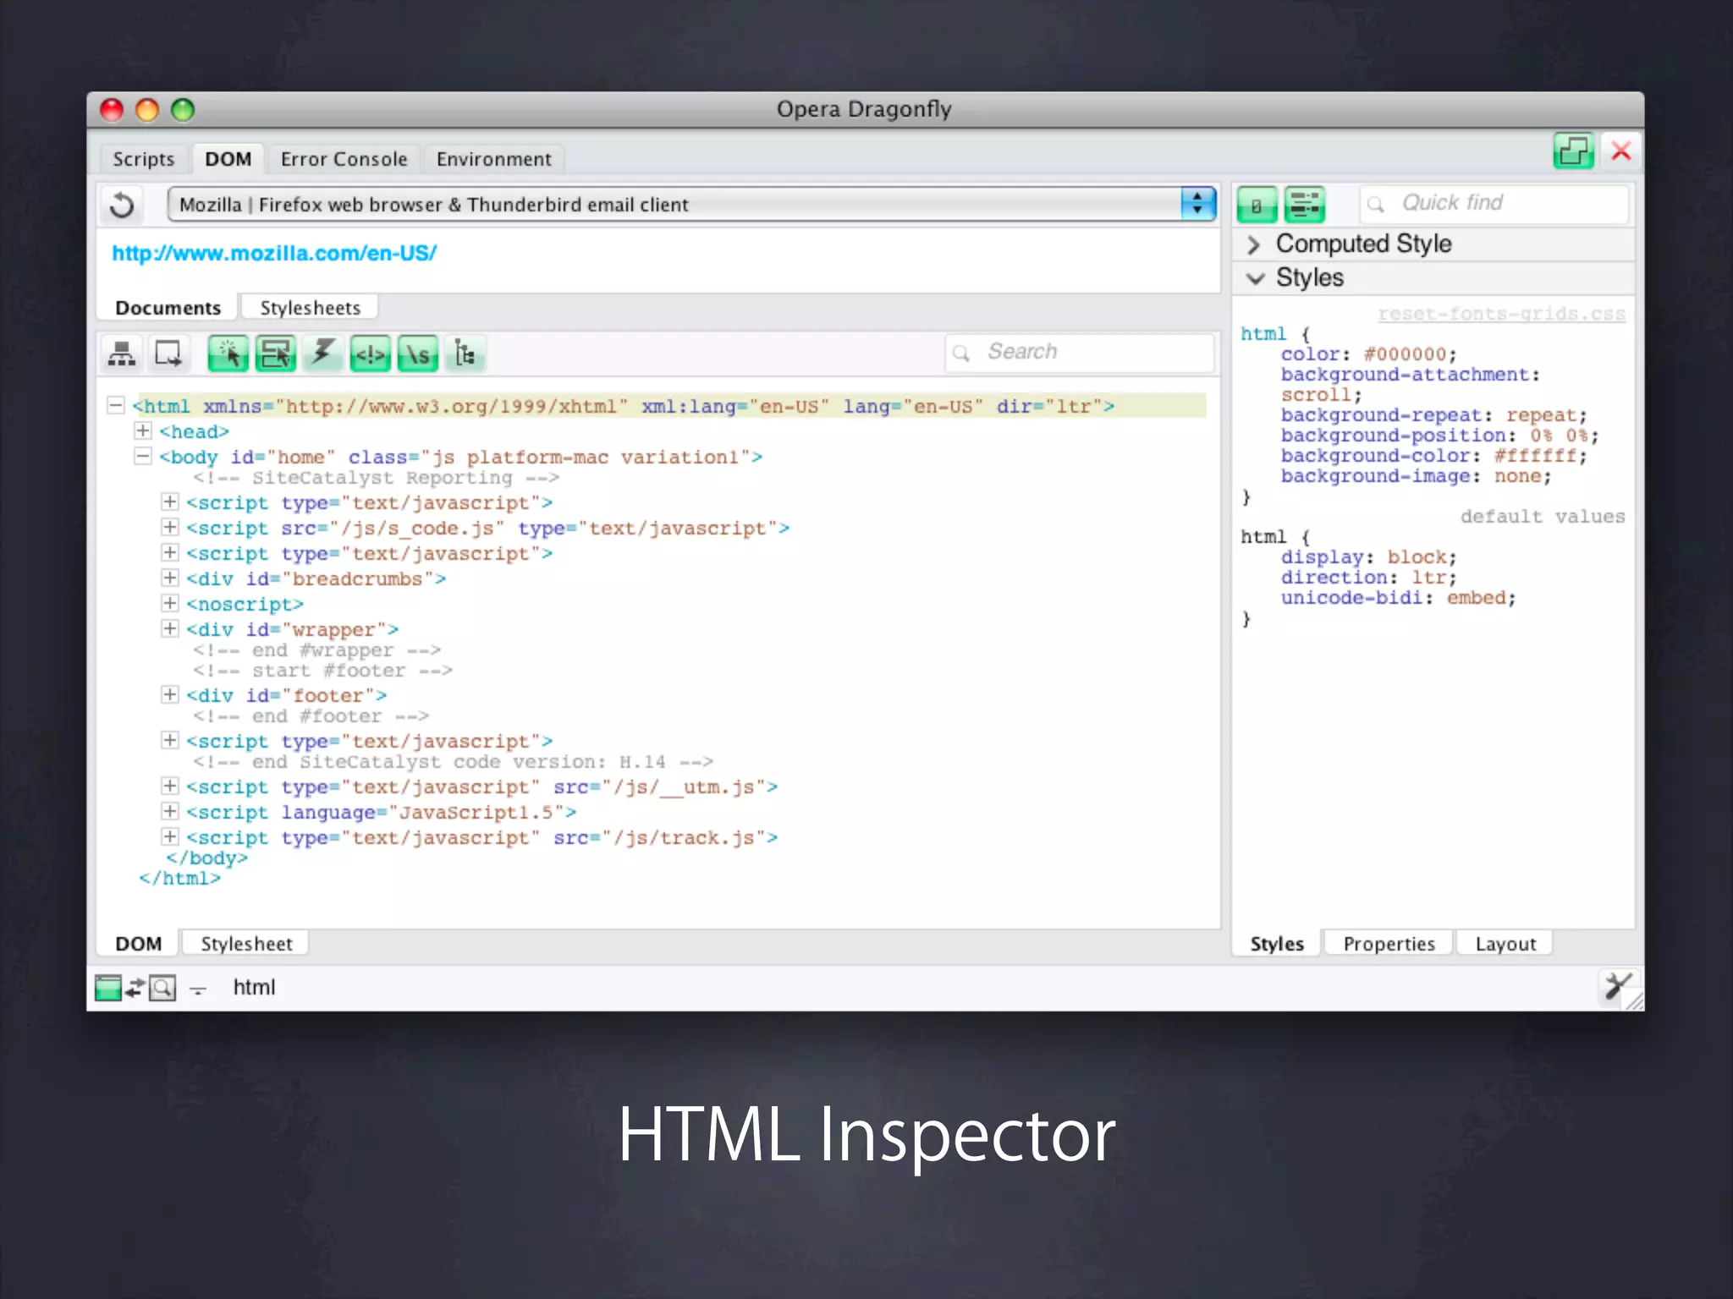The image size is (1733, 1299).
Task: Collapse the html root node
Action: (x=116, y=405)
